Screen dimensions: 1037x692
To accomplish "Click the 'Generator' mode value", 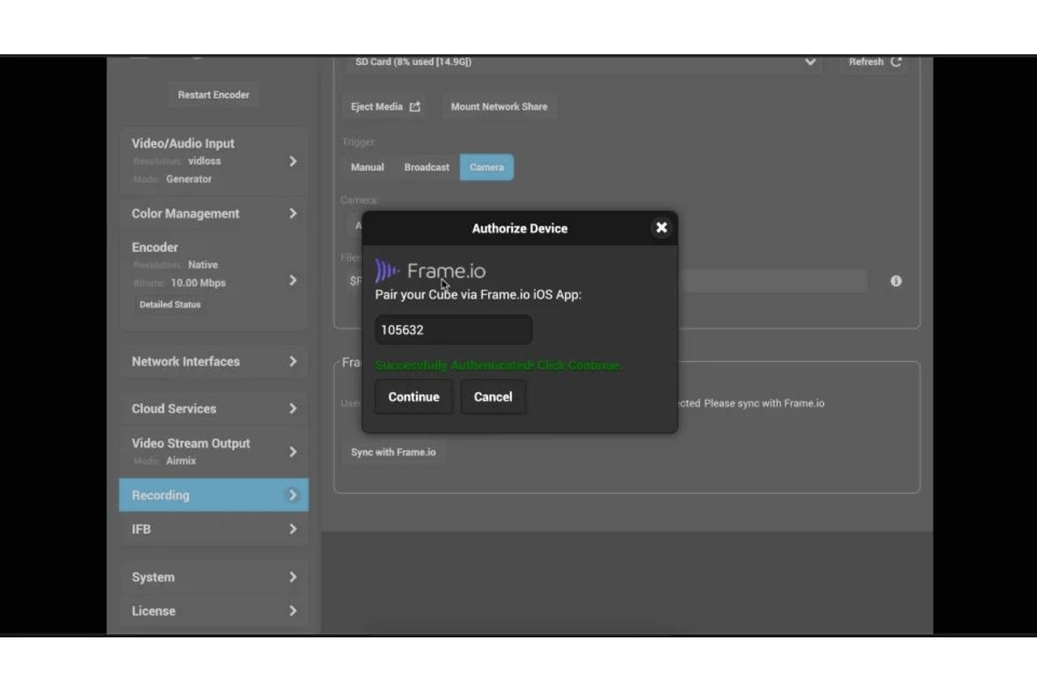I will [x=188, y=179].
